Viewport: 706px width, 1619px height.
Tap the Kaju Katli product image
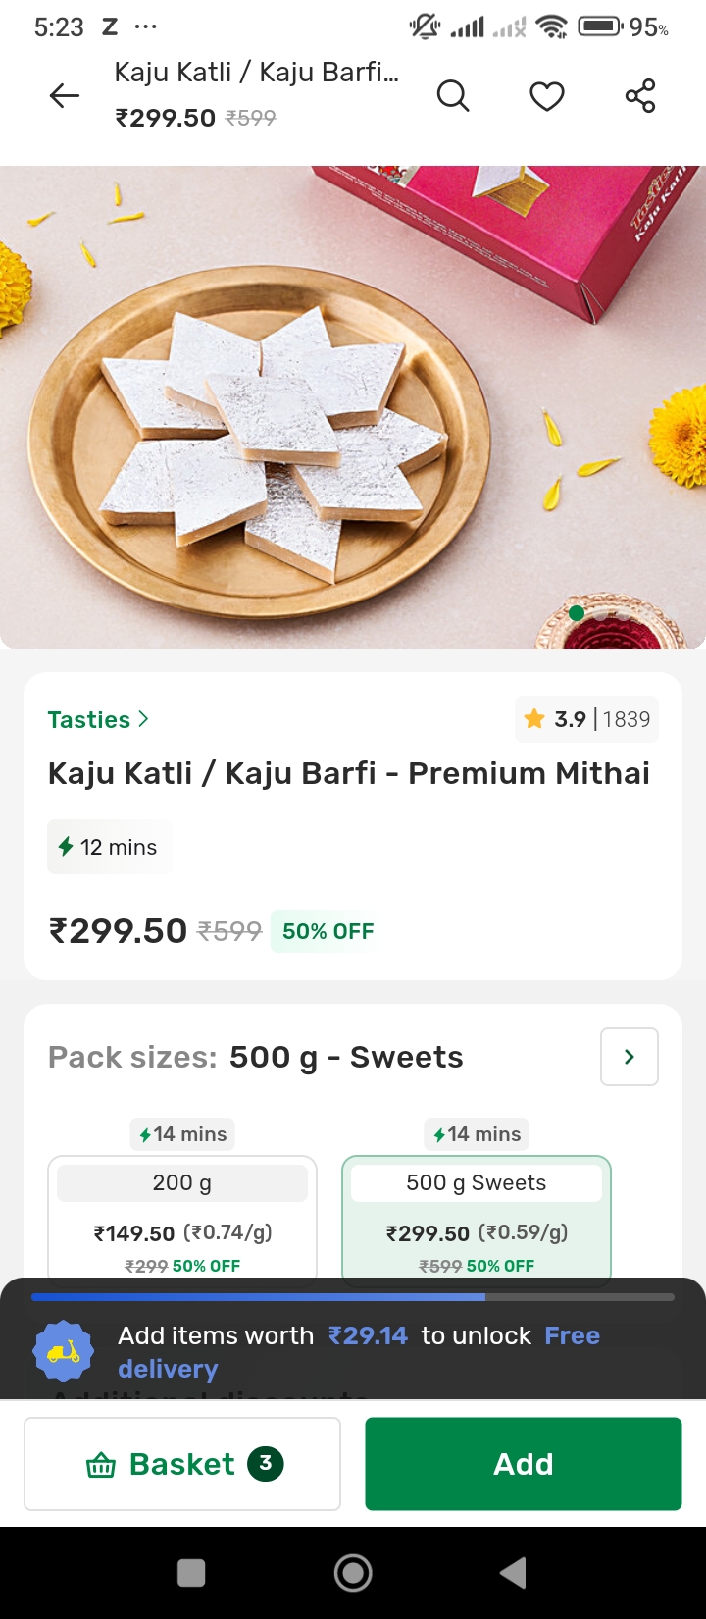[353, 407]
